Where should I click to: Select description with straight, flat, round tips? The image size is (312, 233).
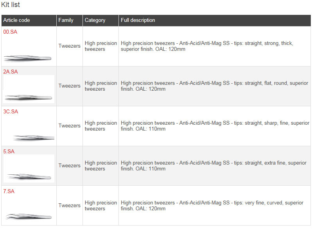[215, 86]
